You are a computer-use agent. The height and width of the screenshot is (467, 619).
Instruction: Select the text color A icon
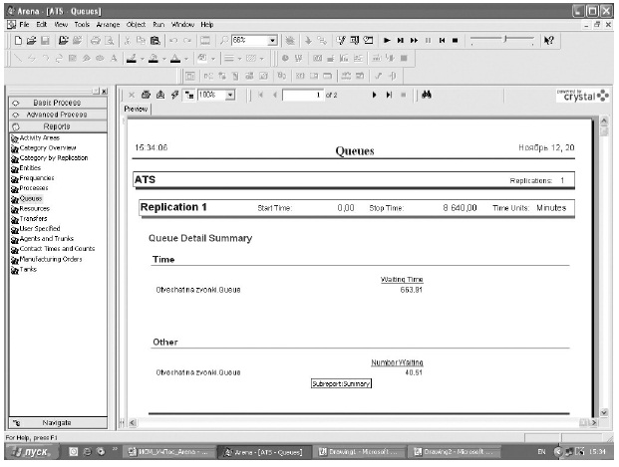point(175,59)
